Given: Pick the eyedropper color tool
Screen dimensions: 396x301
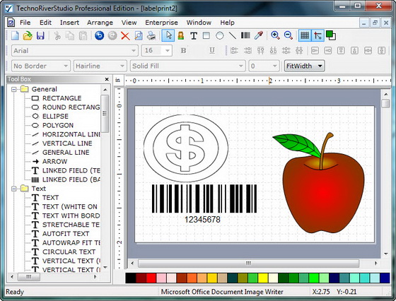Looking at the screenshot, I should tap(259, 35).
